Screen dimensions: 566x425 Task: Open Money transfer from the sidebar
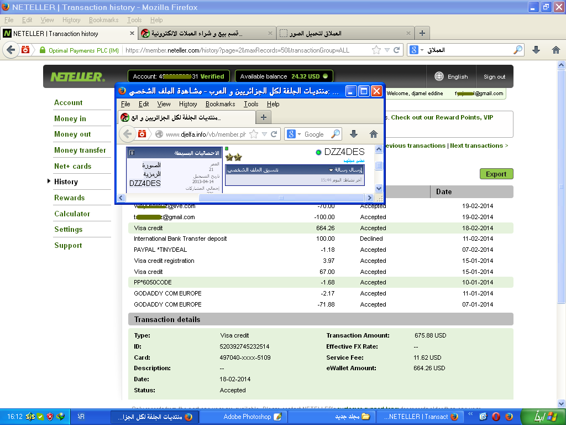coord(80,150)
